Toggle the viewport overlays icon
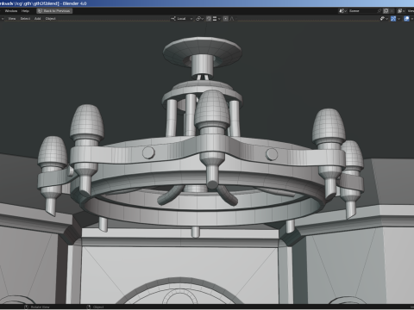The image size is (414, 310). (x=406, y=19)
